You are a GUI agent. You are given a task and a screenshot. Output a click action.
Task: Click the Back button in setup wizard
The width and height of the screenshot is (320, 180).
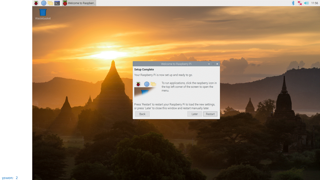click(x=142, y=114)
